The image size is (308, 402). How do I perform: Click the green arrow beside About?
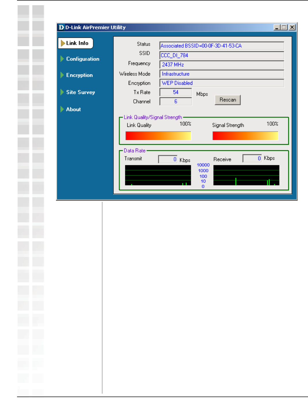62,109
